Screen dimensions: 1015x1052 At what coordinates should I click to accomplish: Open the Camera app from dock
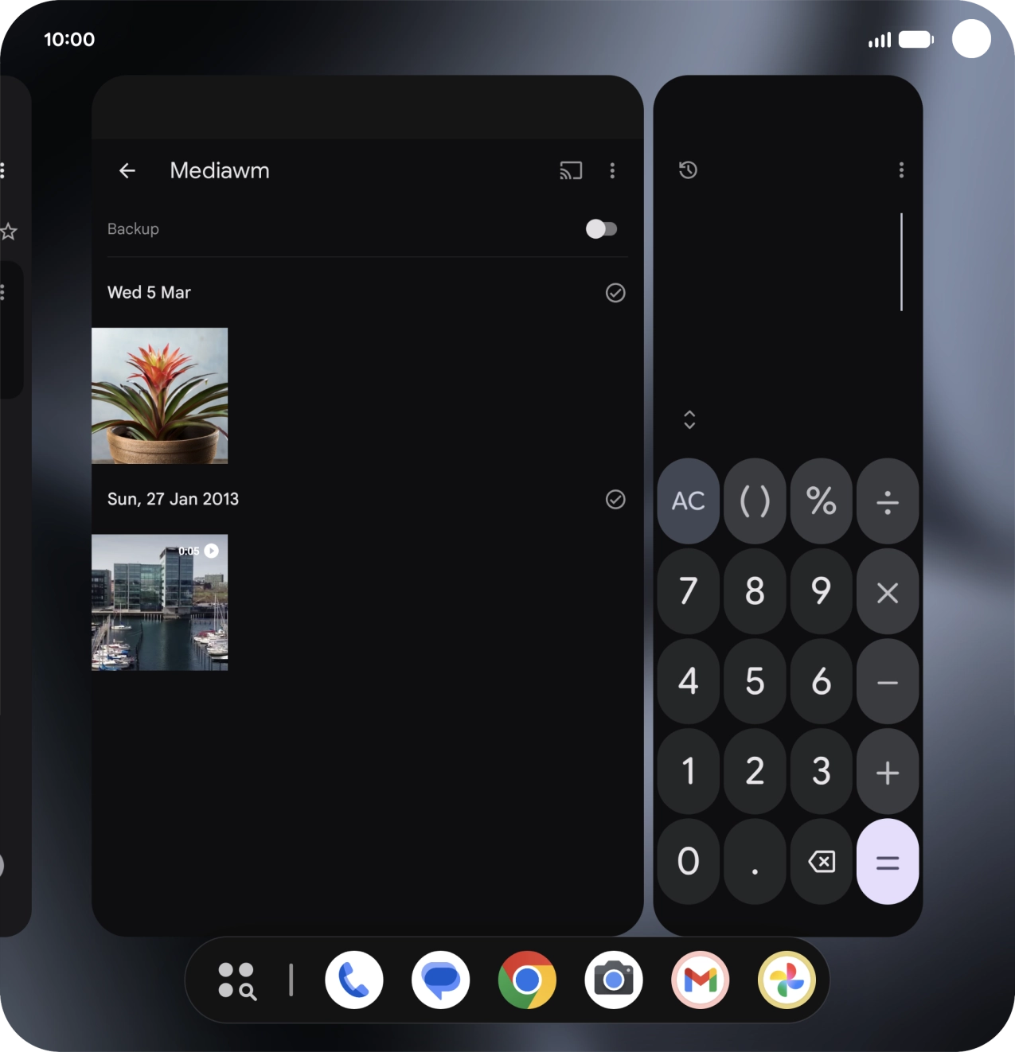pyautogui.click(x=614, y=980)
